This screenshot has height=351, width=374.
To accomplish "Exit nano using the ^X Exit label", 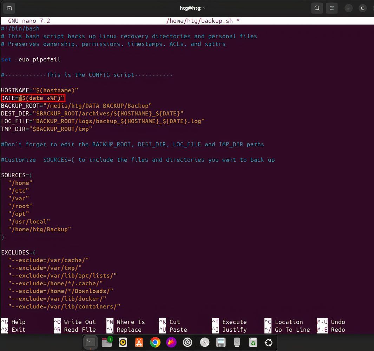I will point(14,330).
